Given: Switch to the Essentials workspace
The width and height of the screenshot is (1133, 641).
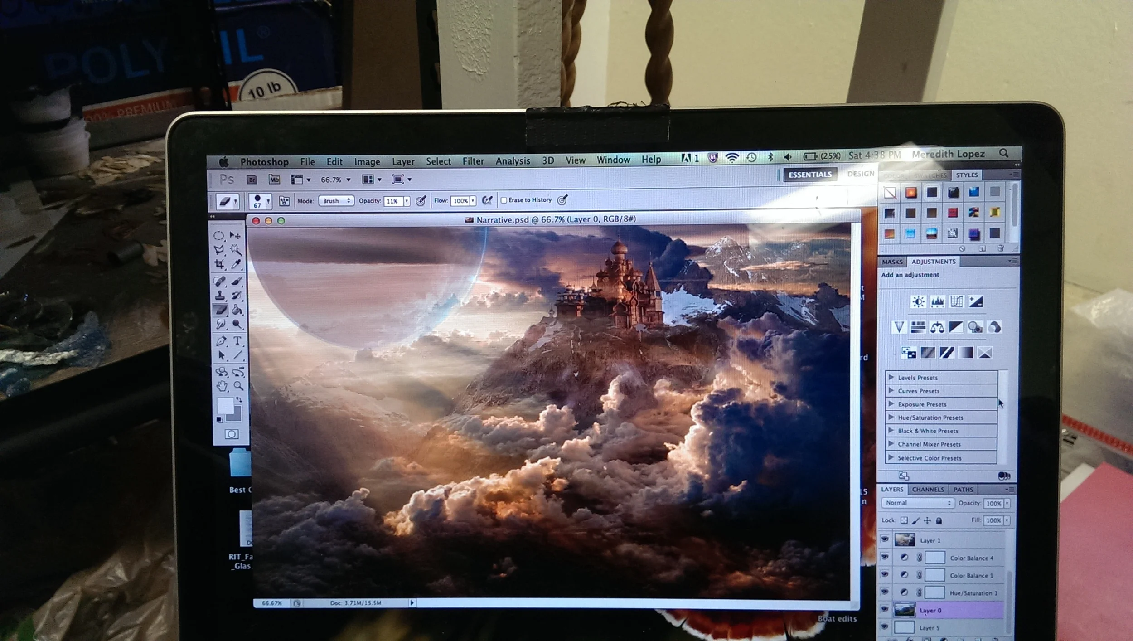Looking at the screenshot, I should tap(810, 175).
